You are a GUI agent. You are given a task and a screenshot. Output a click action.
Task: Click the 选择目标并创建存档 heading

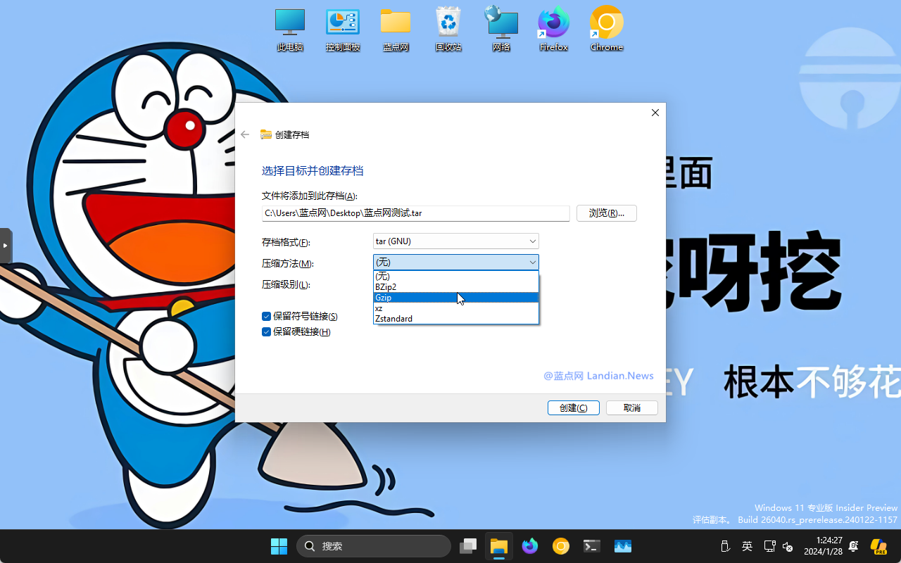coord(313,171)
